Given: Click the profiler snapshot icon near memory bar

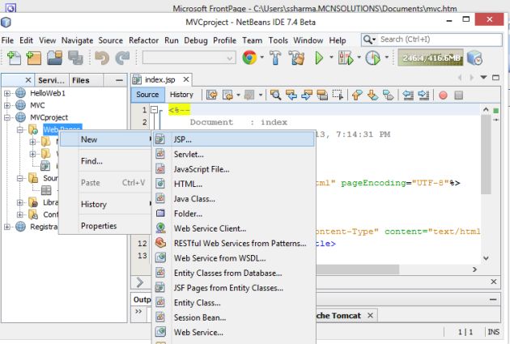Looking at the screenshot, I should pyautogui.click(x=474, y=58).
